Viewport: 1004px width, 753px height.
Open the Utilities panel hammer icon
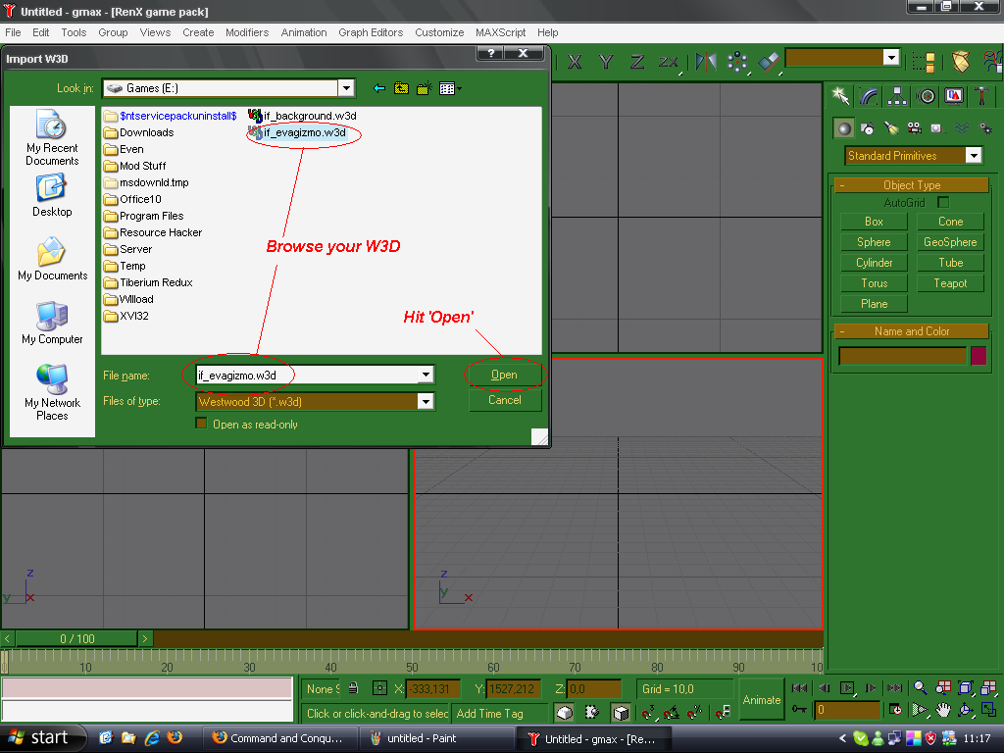(x=982, y=94)
